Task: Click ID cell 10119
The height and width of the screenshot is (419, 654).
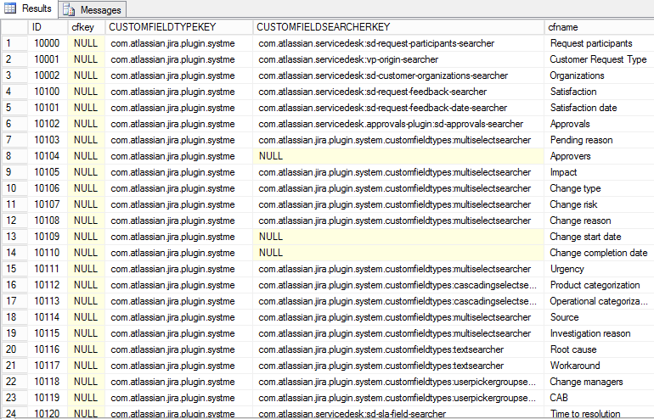Action: pyautogui.click(x=48, y=398)
